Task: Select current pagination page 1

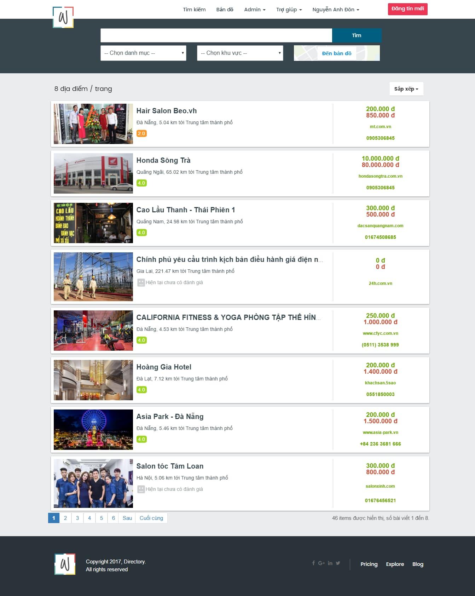Action: pos(54,518)
